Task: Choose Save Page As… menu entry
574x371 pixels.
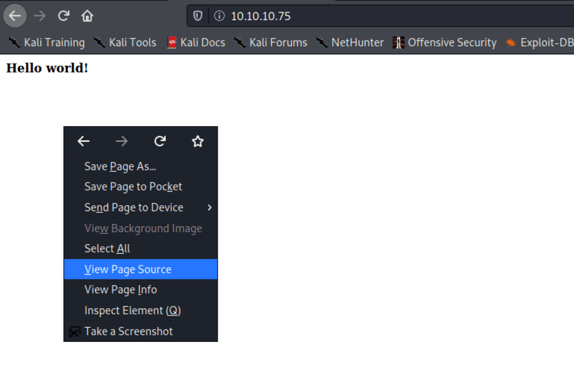Action: pos(120,166)
